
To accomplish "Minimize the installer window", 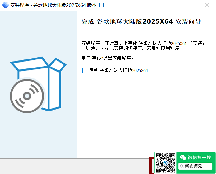I will [x=171, y=5].
